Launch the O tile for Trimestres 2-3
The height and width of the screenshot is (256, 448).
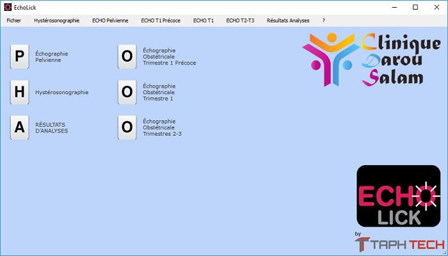127,127
